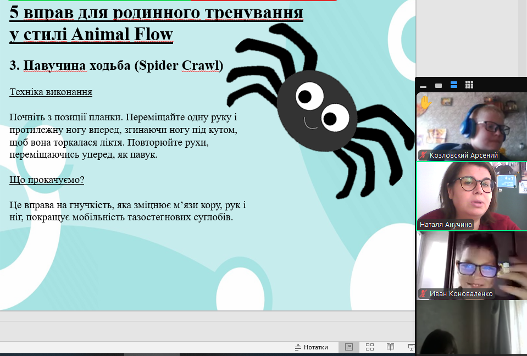This screenshot has height=356, width=527.
Task: Select the Zoom thumbnail strip view
Action: click(454, 85)
